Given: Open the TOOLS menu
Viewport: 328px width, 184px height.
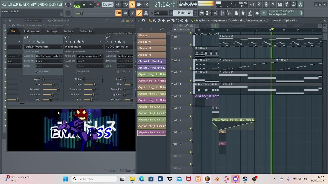Looking at the screenshot, I should click(52, 5).
